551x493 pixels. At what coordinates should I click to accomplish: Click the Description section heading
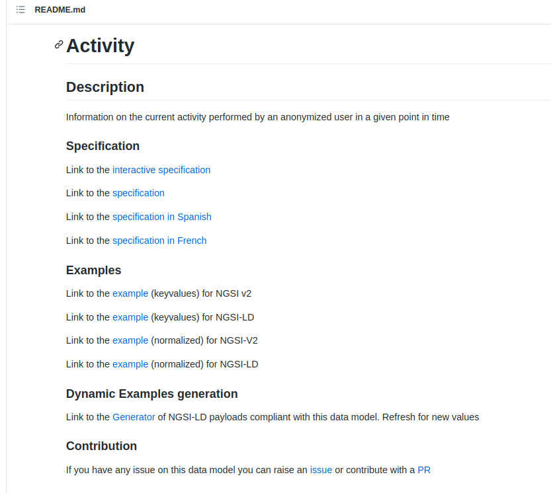pos(105,87)
